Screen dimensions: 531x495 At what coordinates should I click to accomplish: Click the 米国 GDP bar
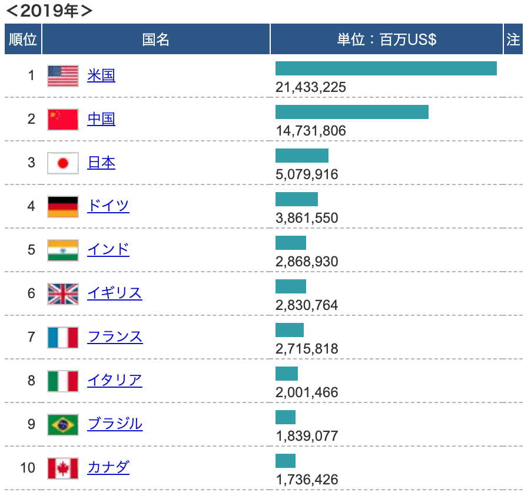386,68
